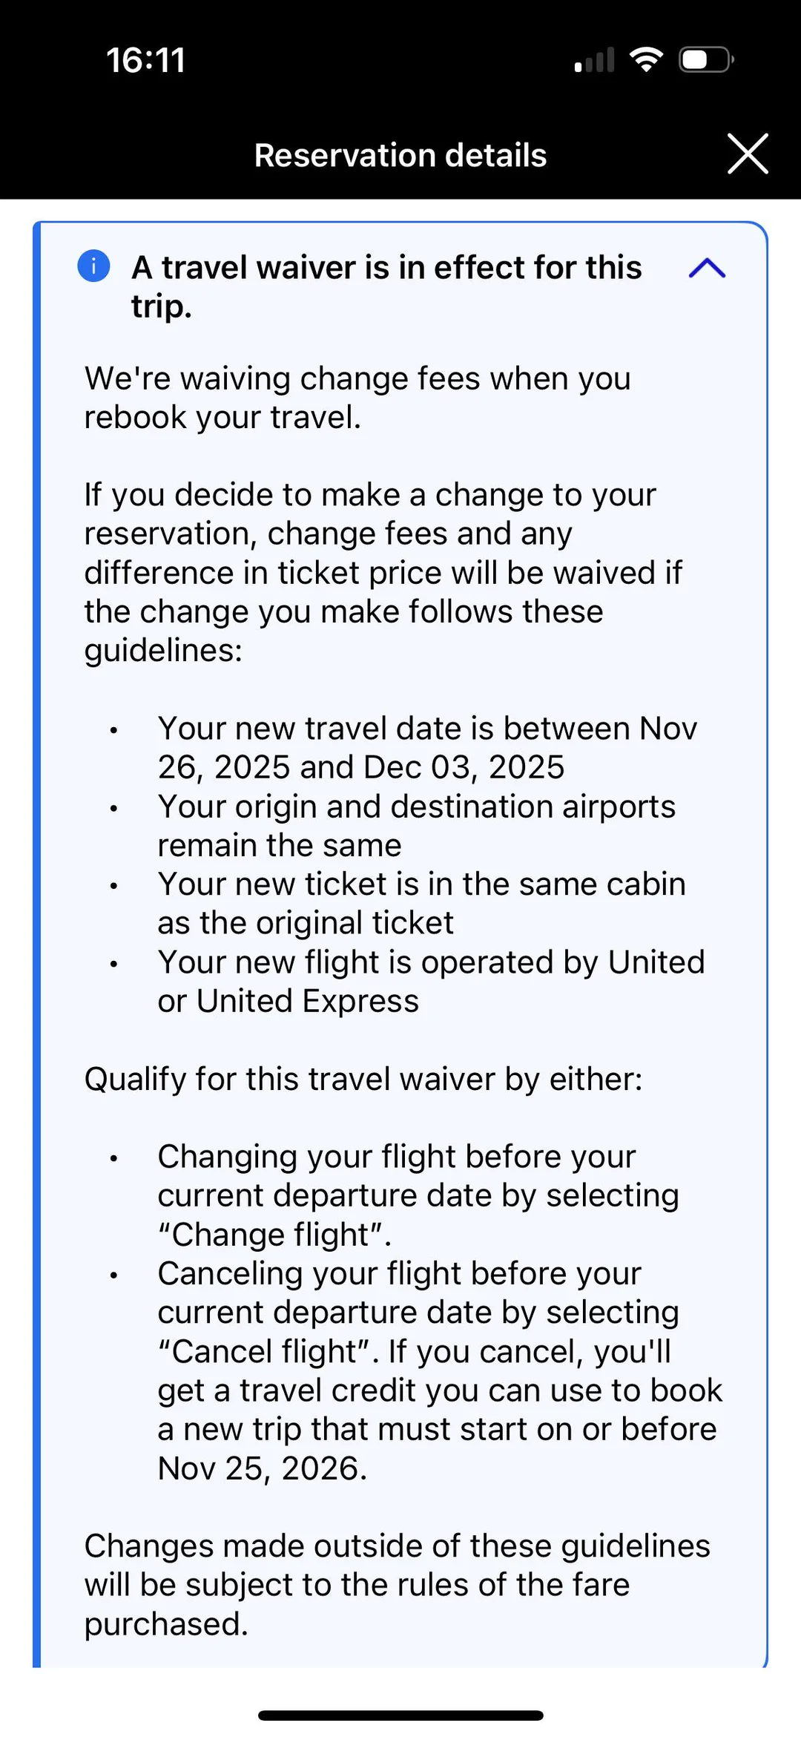Tap the "Change flight" bullet text
The image size is (801, 1737).
click(x=418, y=1195)
